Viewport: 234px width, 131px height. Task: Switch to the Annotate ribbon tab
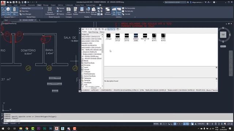[x=23, y=5]
